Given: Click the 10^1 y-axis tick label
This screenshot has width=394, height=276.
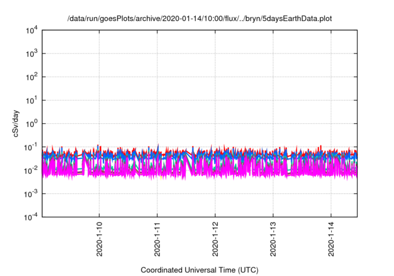Looking at the screenshot, I should point(31,100).
